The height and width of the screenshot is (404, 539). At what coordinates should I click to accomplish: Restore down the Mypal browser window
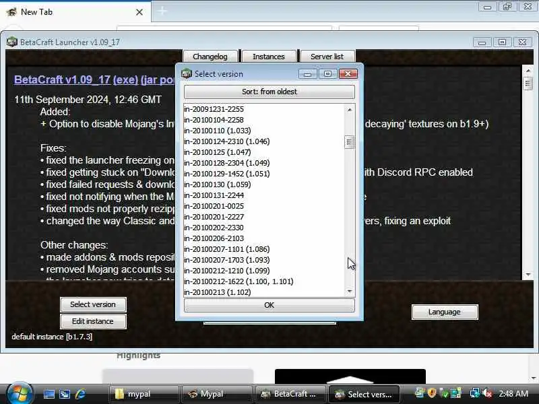pos(507,7)
